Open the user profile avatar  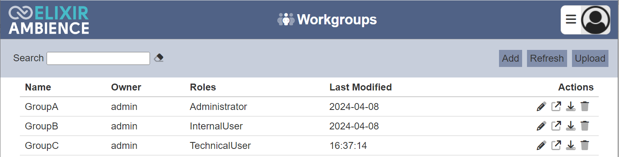click(595, 20)
